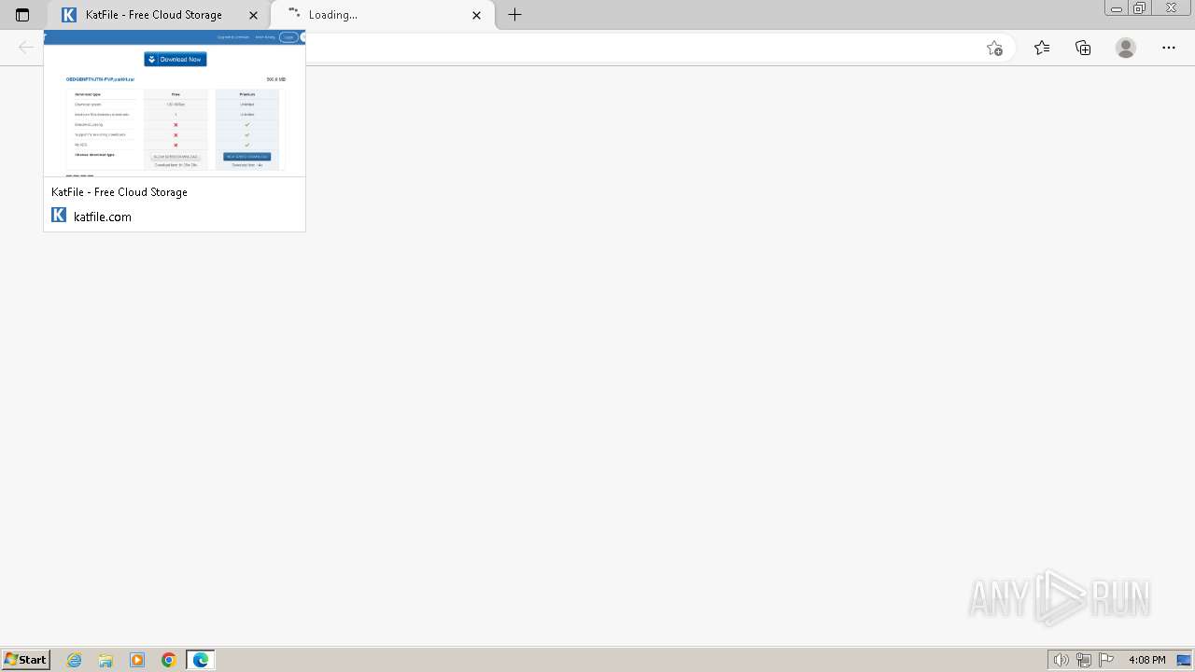Screen dimensions: 1195x672
Task: Open the volume speaker tray icon
Action: [x=1061, y=660]
